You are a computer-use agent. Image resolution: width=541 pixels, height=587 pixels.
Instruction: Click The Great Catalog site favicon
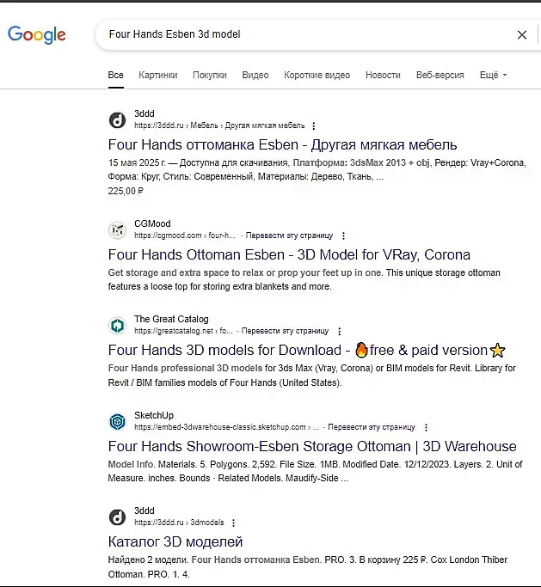click(117, 326)
